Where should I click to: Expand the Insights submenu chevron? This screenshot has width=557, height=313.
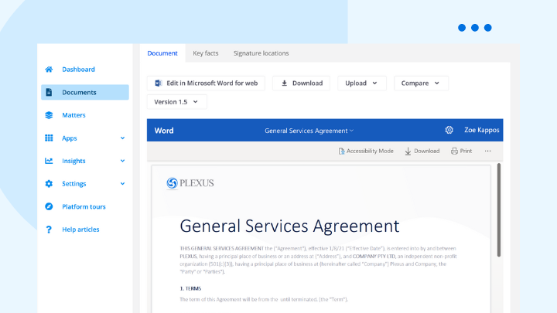[122, 161]
